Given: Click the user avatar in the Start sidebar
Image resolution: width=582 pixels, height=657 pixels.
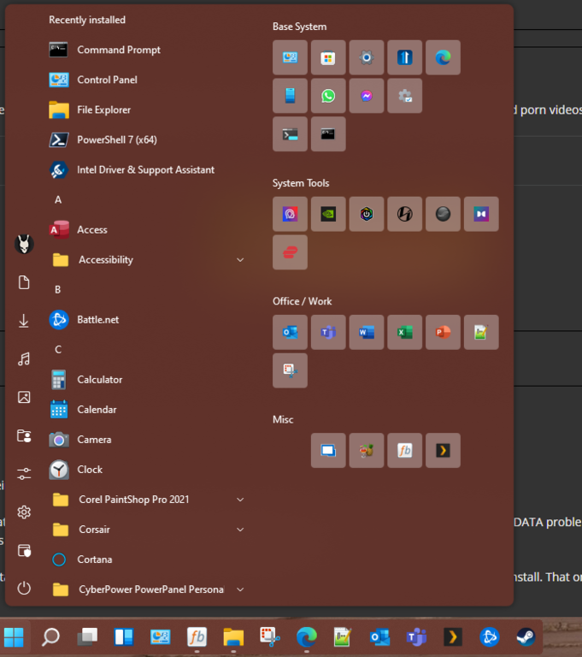Looking at the screenshot, I should [x=24, y=244].
